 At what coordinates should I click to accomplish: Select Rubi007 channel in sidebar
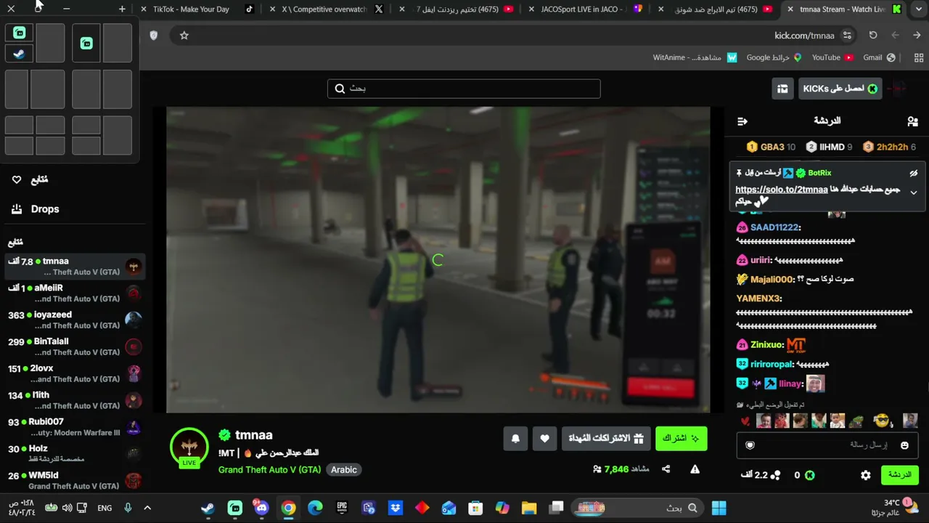coord(74,427)
